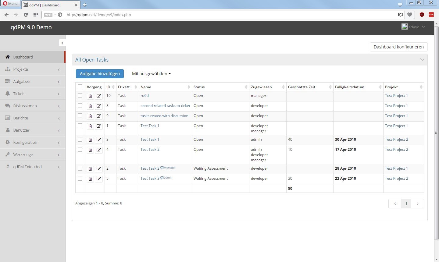
Task: Open the Opera Menu button
Action: pyautogui.click(x=10, y=4)
